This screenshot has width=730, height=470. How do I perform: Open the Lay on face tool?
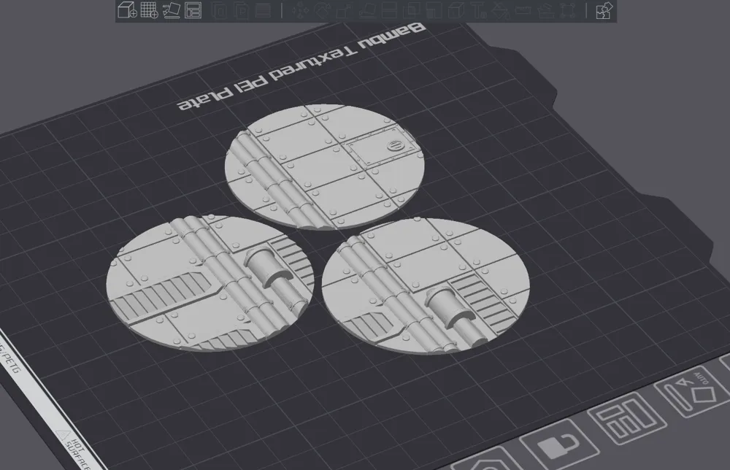click(x=366, y=10)
